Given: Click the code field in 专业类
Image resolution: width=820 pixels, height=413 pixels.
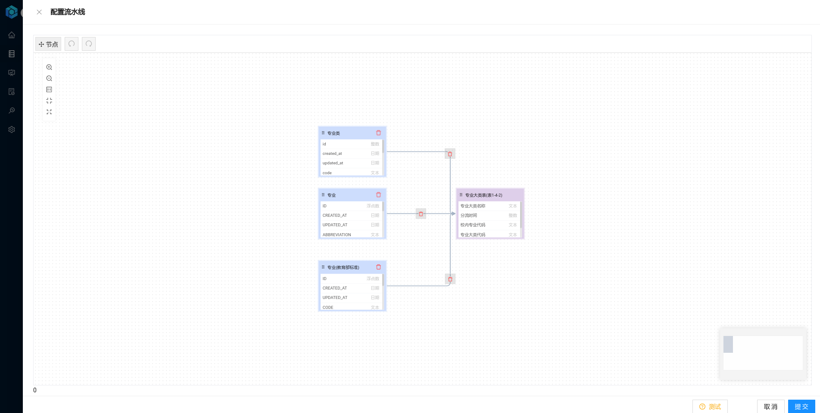Looking at the screenshot, I should tap(351, 172).
